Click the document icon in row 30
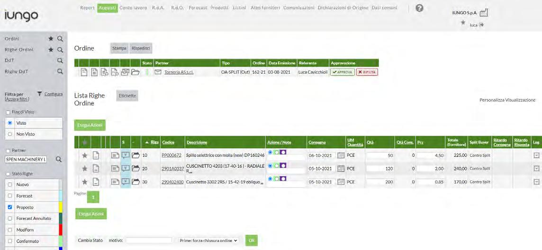Viewport: 542px width, 250px height. coord(96,182)
